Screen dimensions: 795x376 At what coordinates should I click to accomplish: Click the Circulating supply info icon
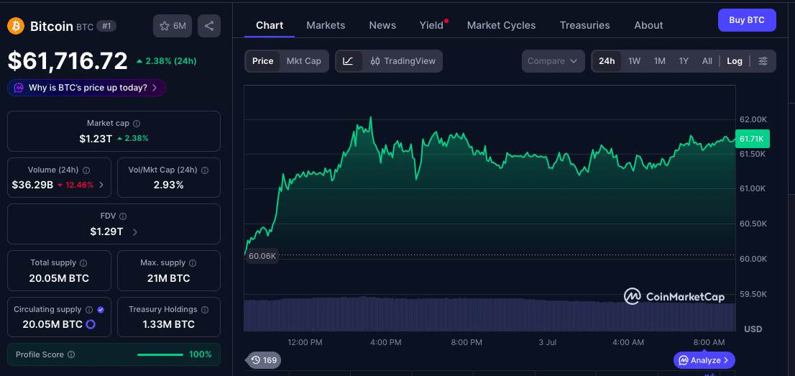click(x=89, y=310)
